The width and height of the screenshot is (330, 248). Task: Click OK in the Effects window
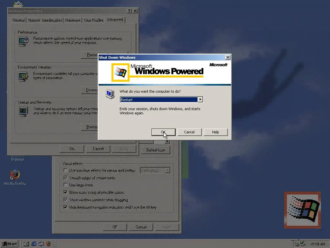tap(115, 227)
